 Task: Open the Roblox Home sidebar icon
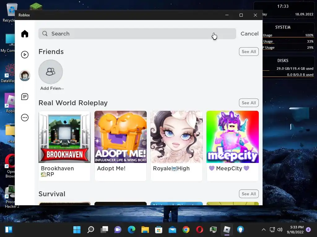pyautogui.click(x=25, y=34)
